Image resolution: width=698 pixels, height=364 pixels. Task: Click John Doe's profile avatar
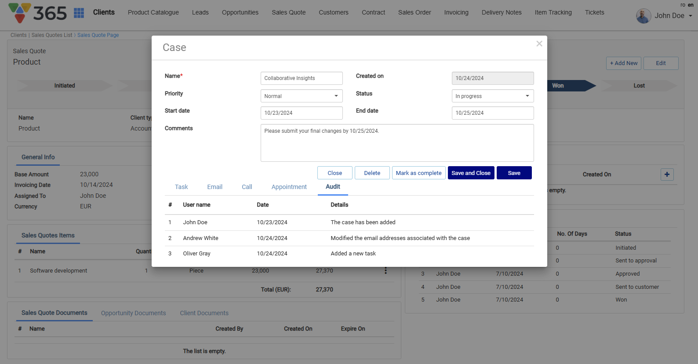click(x=643, y=16)
